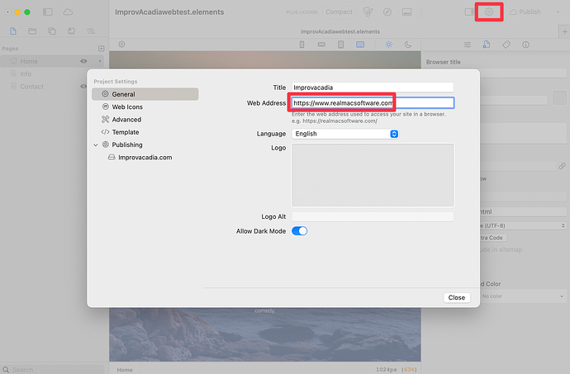Screen dimensions: 570x374
Task: Click the cloud icon in the title bar
Action: pos(68,12)
